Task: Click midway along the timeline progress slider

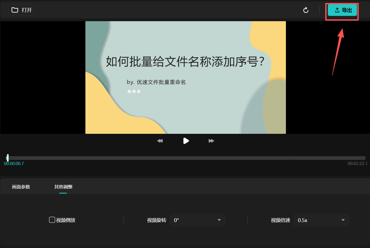Action: [x=186, y=158]
